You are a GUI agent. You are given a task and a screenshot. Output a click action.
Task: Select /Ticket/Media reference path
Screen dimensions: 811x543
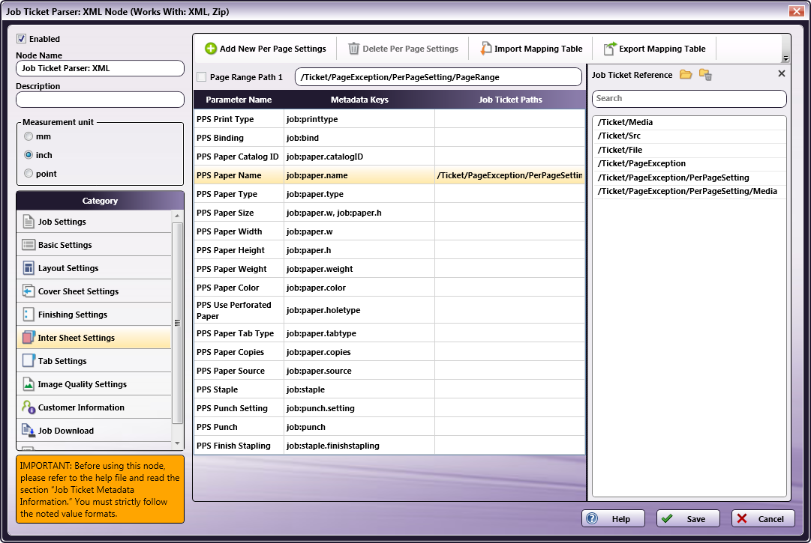(689, 122)
